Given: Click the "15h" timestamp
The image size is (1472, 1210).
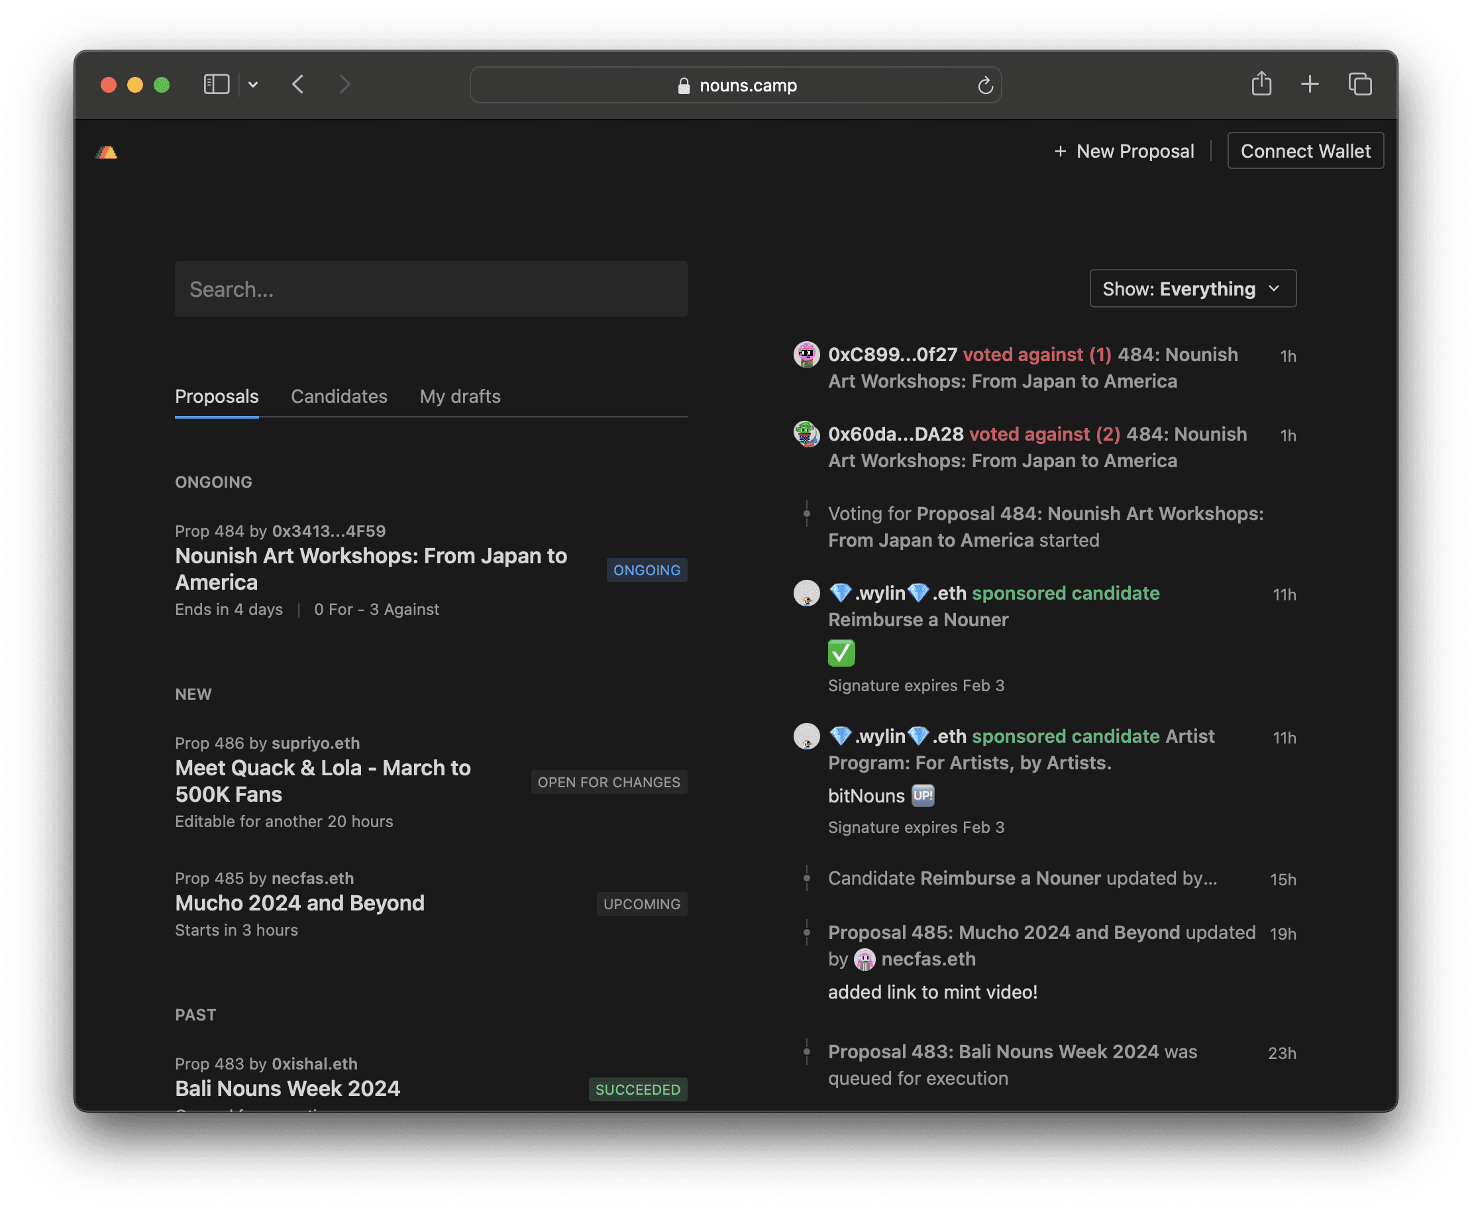Looking at the screenshot, I should pos(1283,879).
